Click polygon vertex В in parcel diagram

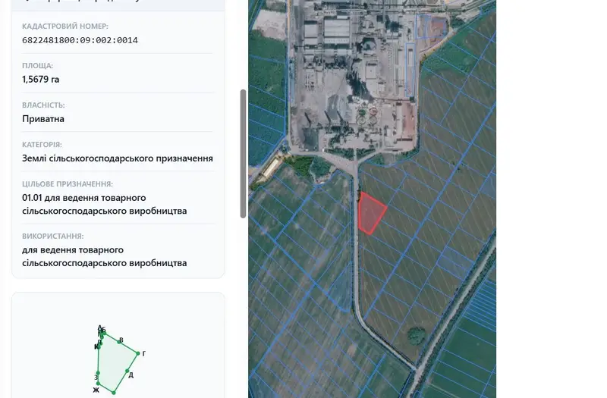pyautogui.click(x=119, y=342)
